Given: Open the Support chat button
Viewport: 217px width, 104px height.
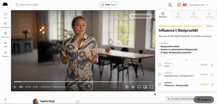Looking at the screenshot, I should (x=204, y=100).
